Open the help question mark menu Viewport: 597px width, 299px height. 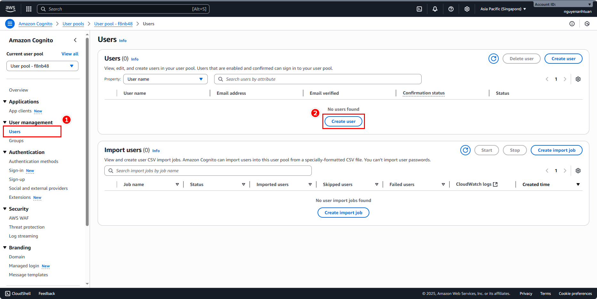(451, 9)
